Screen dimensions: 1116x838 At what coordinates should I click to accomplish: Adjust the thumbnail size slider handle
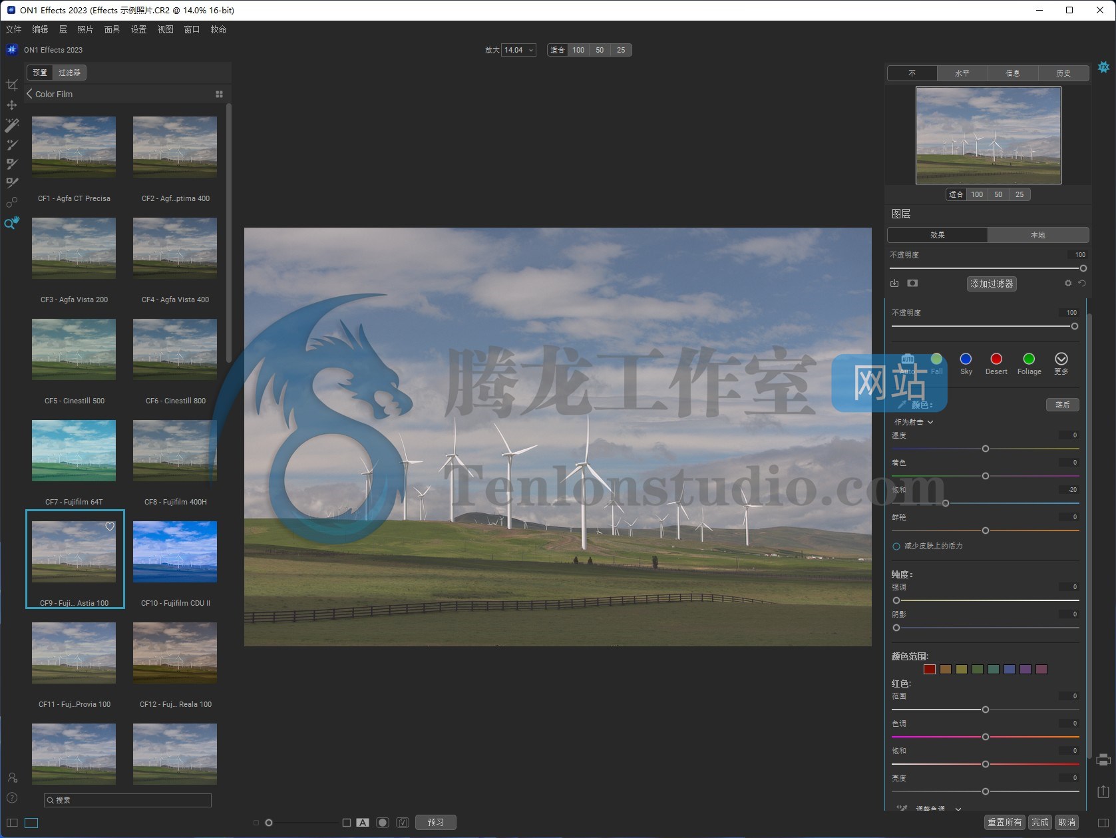(269, 823)
